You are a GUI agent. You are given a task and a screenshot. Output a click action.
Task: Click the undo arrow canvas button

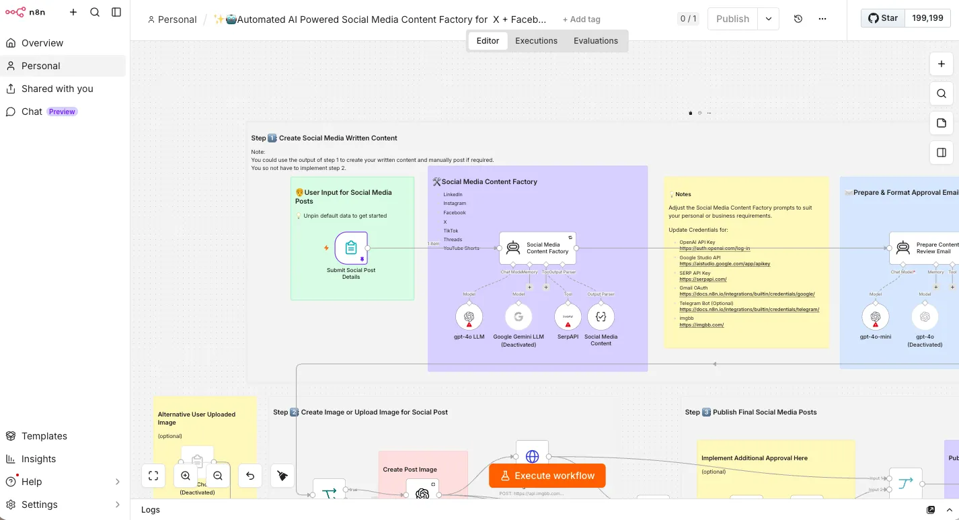click(250, 476)
